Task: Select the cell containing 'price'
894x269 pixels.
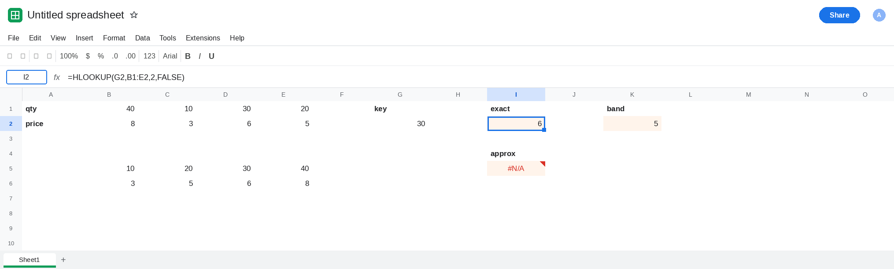Action: pyautogui.click(x=51, y=124)
